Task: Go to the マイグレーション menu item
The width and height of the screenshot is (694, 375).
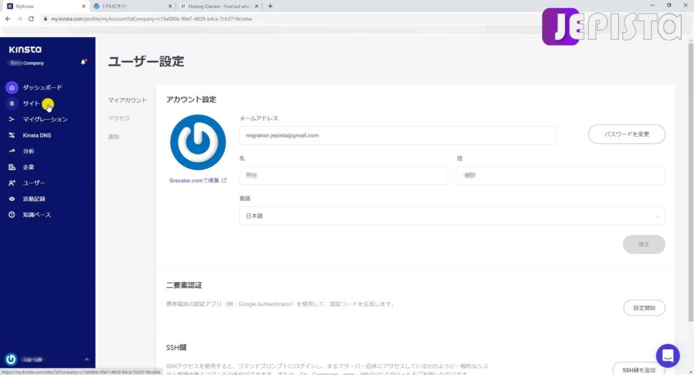Action: tap(45, 119)
